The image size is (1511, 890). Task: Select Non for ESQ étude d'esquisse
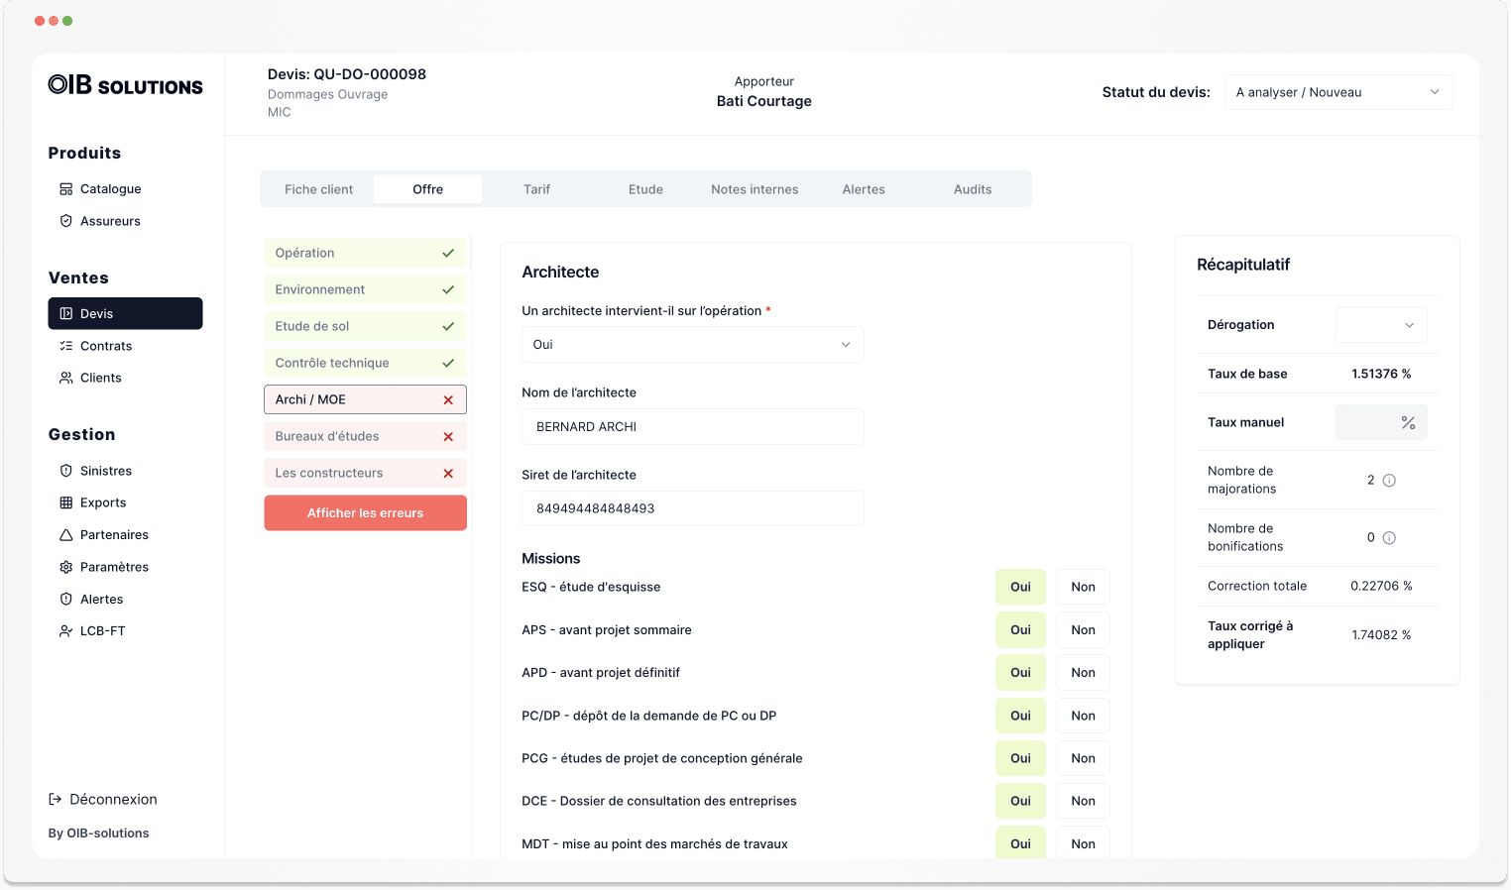point(1083,587)
